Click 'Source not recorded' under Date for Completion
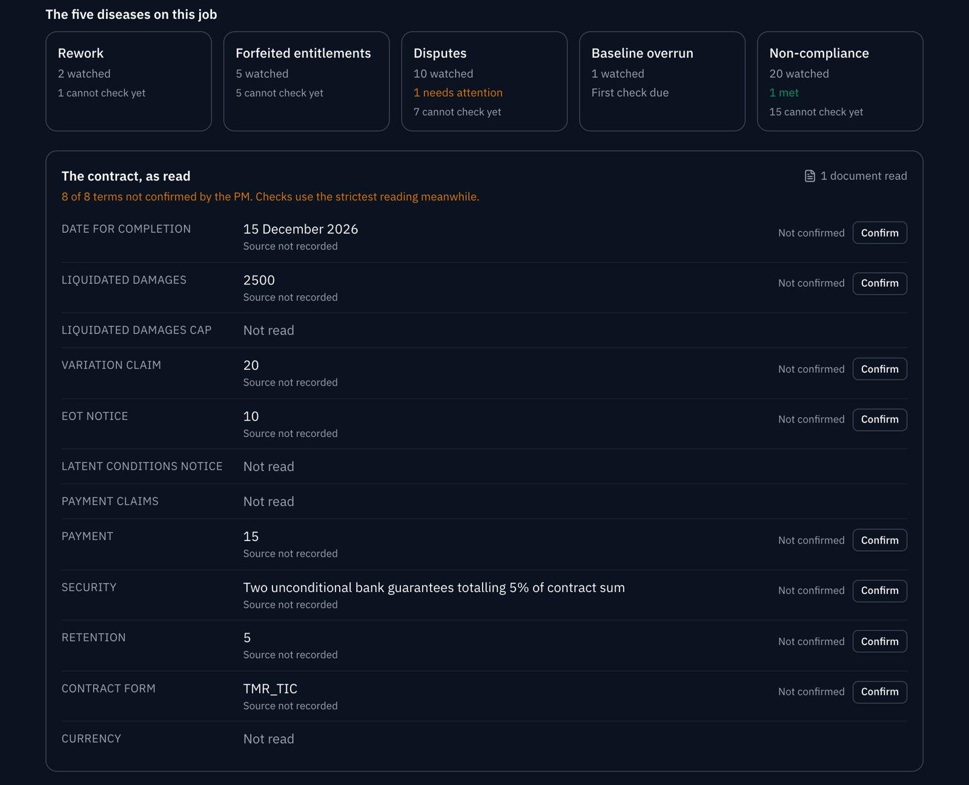Viewport: 969px width, 785px height. pos(291,246)
